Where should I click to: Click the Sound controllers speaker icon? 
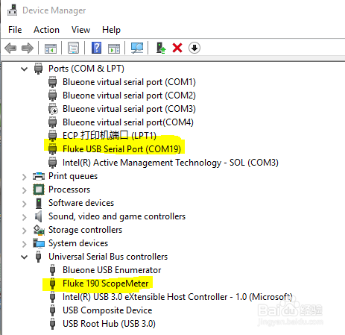(x=38, y=216)
